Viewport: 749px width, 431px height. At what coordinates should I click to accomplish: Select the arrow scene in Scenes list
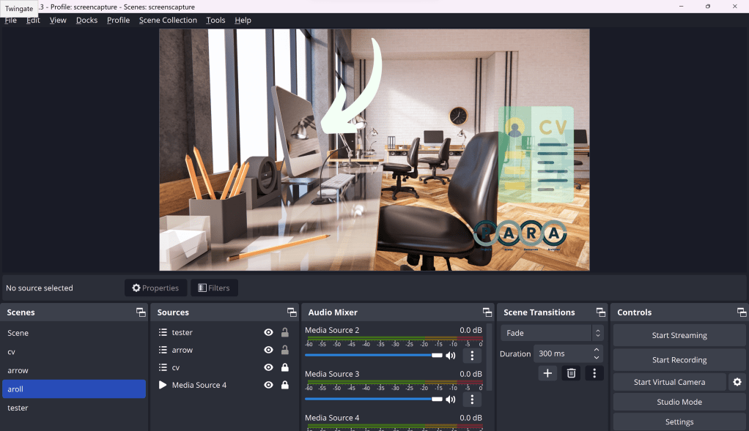(x=74, y=370)
